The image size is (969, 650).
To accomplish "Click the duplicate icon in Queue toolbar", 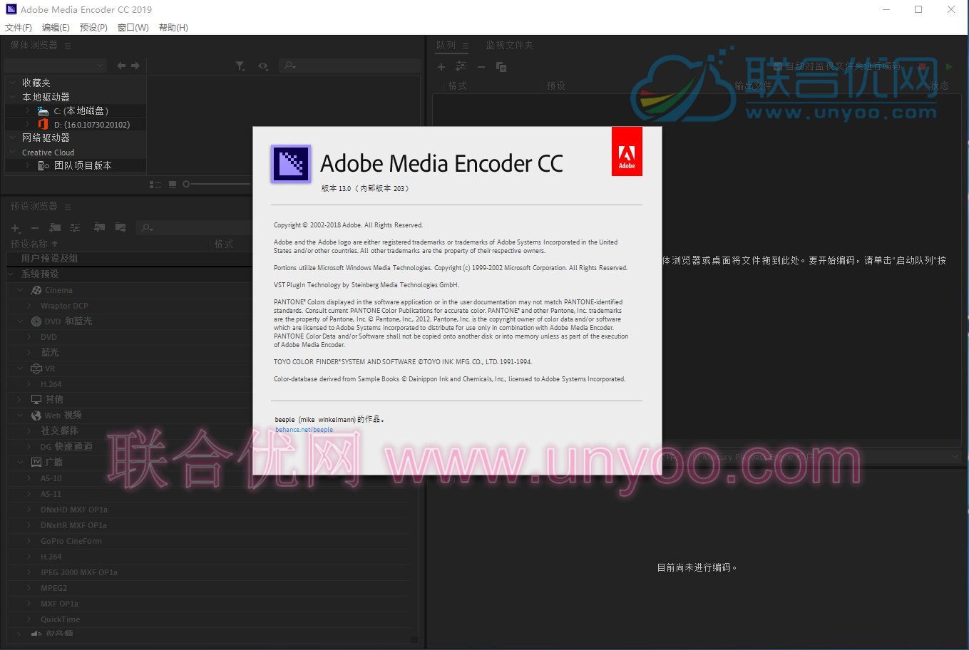I will [x=501, y=66].
